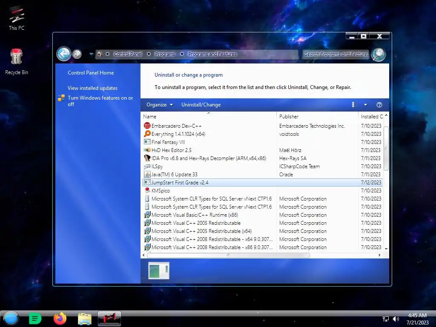The width and height of the screenshot is (436, 327).
Task: Select Everything 1.4.1.1024 (x64) entry
Action: tap(178, 134)
